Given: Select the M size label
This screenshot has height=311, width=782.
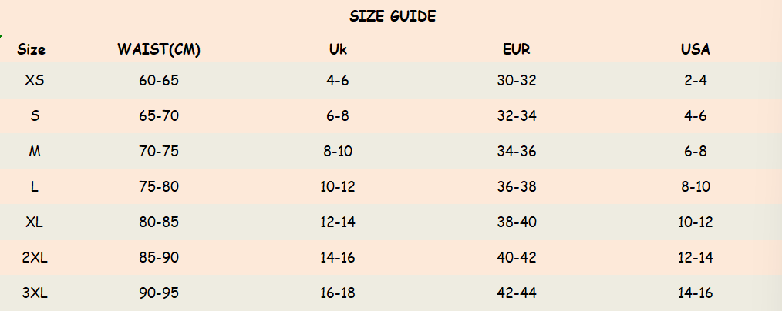Looking at the screenshot, I should tap(35, 151).
